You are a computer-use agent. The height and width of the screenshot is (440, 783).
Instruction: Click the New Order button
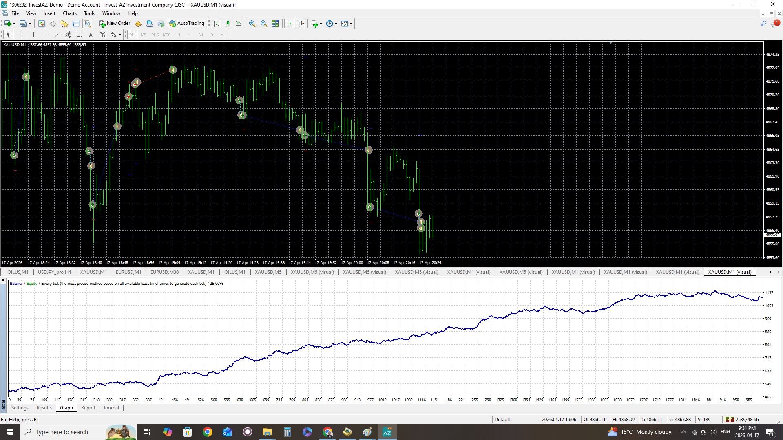[x=115, y=24]
